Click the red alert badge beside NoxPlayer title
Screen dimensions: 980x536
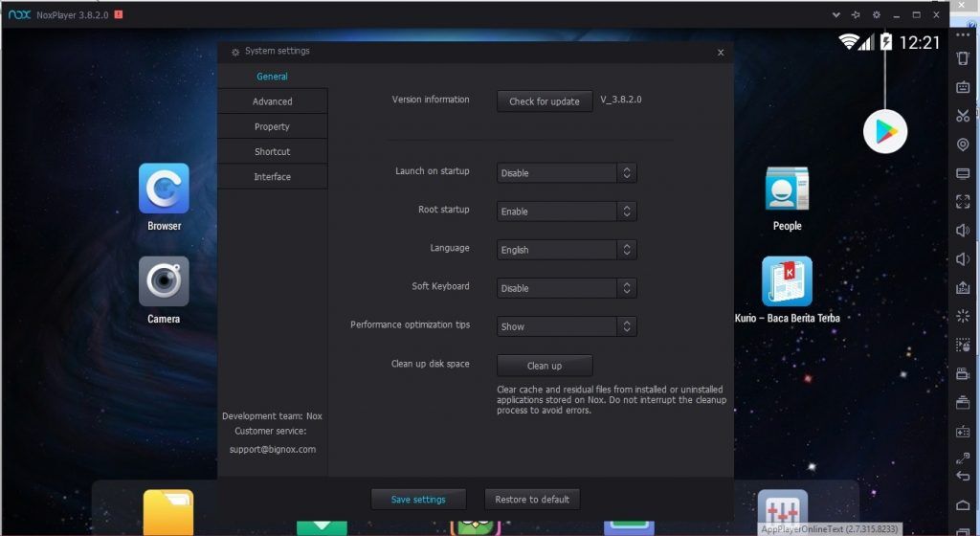point(119,14)
